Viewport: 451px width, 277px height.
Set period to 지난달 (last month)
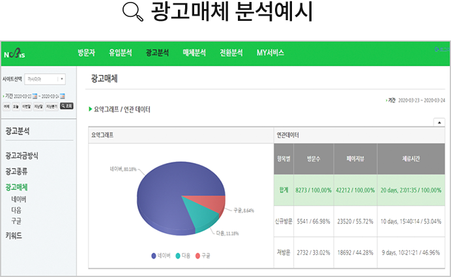(38, 106)
